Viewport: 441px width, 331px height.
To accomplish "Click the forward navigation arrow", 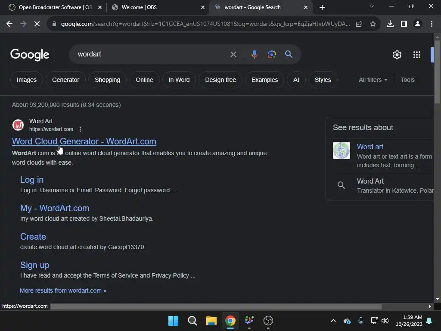I will pyautogui.click(x=23, y=24).
